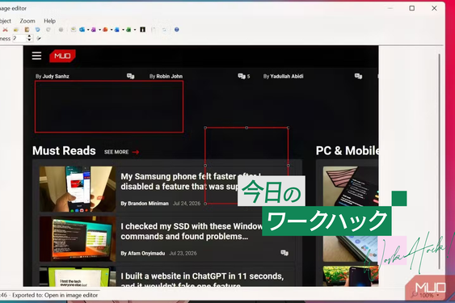Click the hamburger menu in MUO page

[36, 56]
